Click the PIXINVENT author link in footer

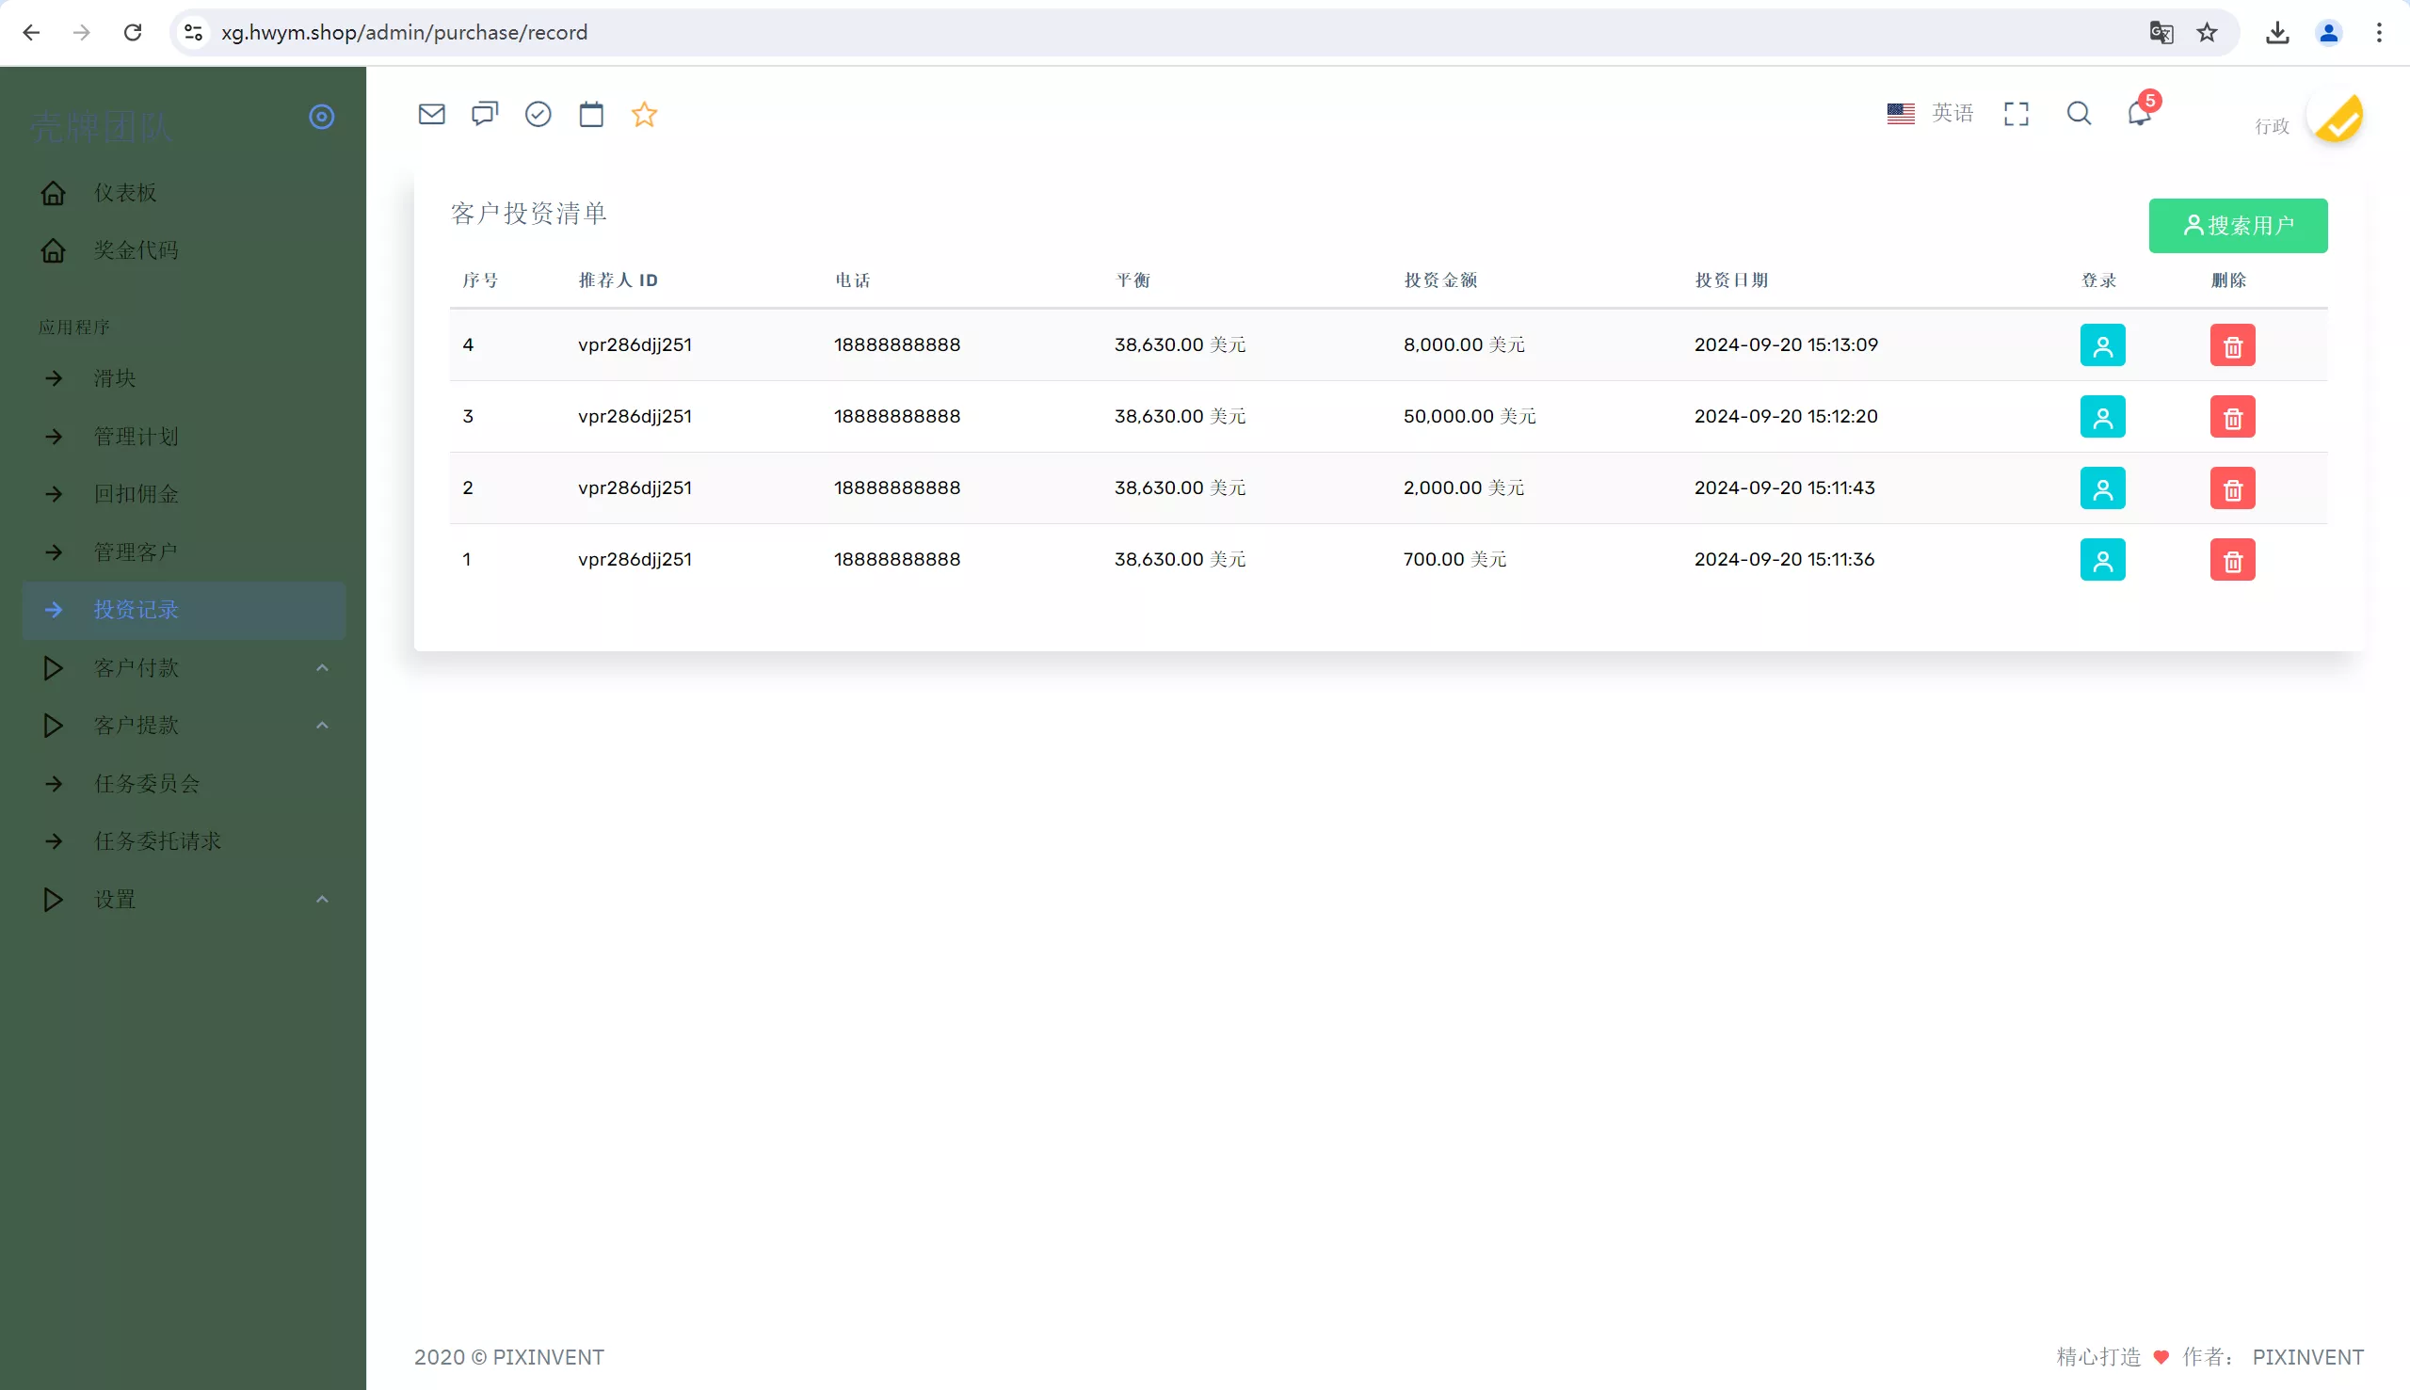pos(2307,1356)
